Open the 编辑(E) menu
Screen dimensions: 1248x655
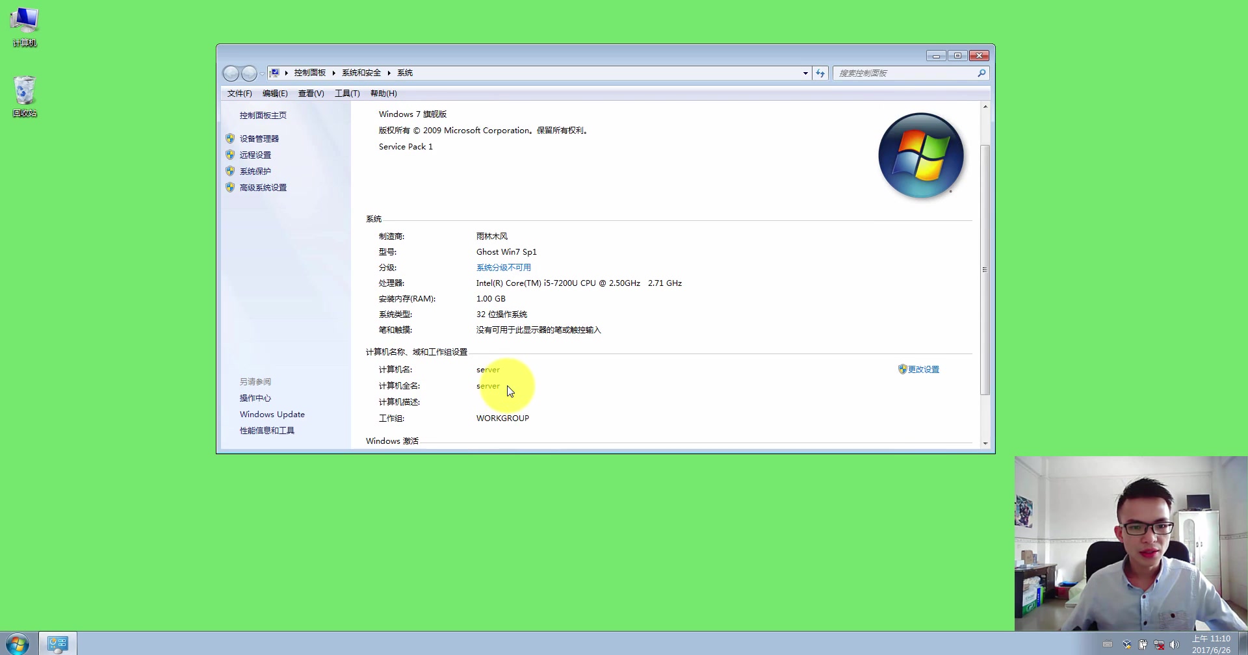click(x=275, y=94)
